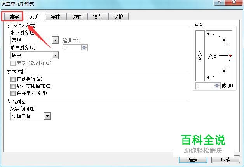Switch to the 边框 tab
The height and width of the screenshot is (167, 244).
[77, 17]
